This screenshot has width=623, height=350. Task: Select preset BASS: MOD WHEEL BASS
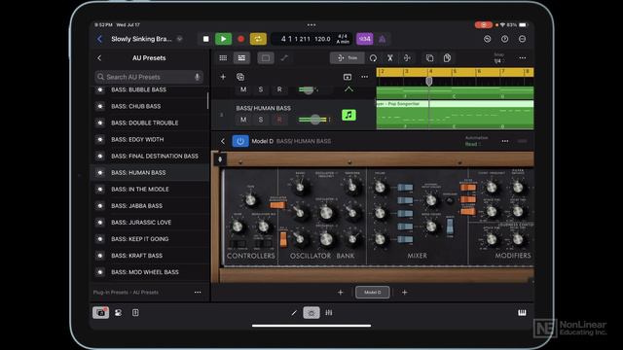tap(150, 272)
